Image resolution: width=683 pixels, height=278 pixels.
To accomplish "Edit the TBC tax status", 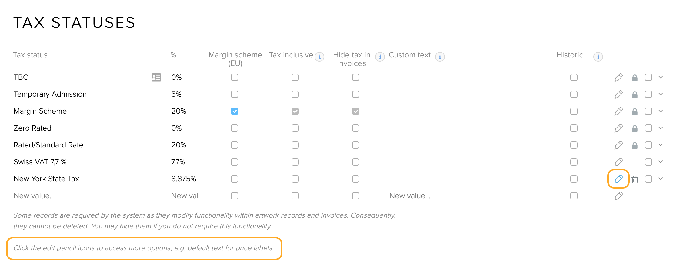I will tap(618, 77).
